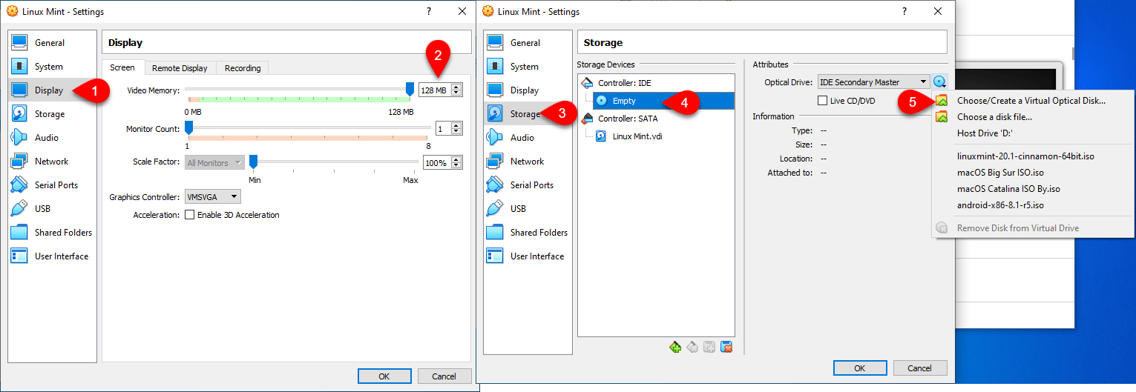Click the remove storage attachment icon
Image resolution: width=1136 pixels, height=392 pixels.
(x=726, y=347)
